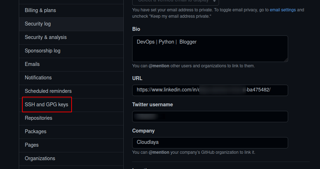Open Repositories settings

coord(71,118)
